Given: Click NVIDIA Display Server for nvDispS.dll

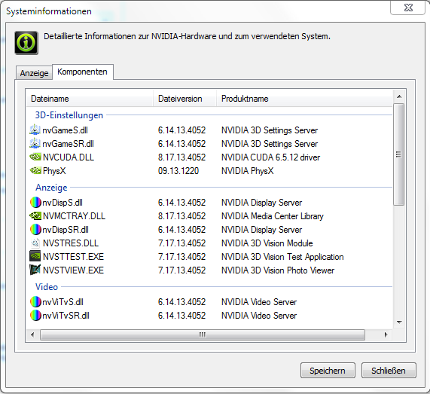Looking at the screenshot, I should [x=261, y=203].
